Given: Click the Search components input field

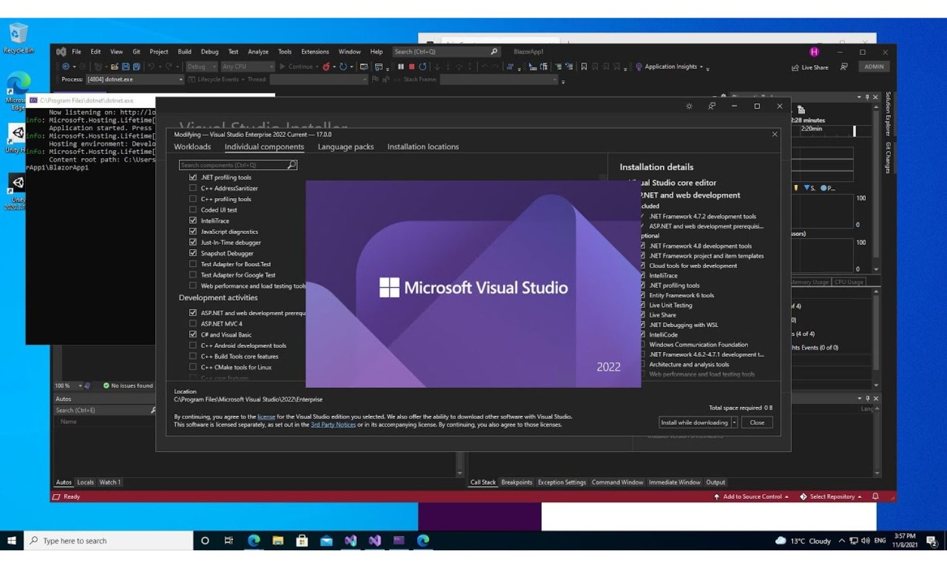Looking at the screenshot, I should pyautogui.click(x=238, y=165).
